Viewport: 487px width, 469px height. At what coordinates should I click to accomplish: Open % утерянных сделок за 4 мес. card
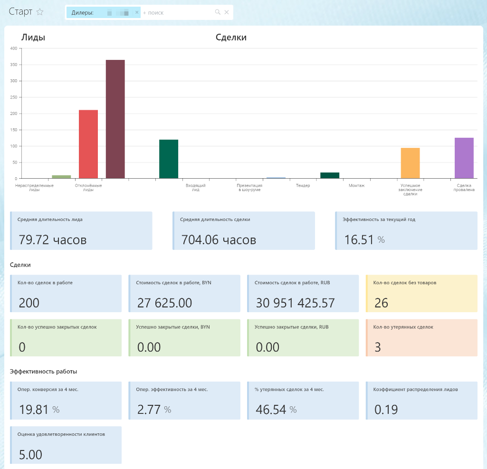click(x=303, y=401)
